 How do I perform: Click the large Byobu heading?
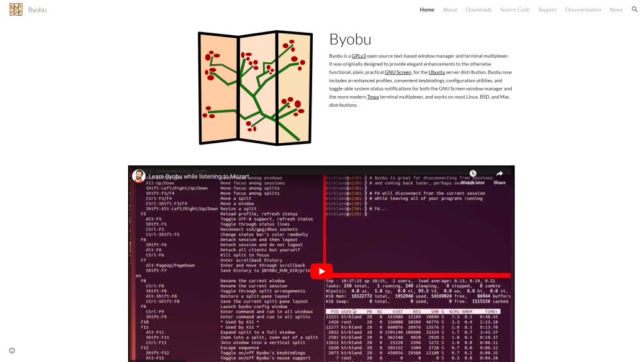coord(350,40)
